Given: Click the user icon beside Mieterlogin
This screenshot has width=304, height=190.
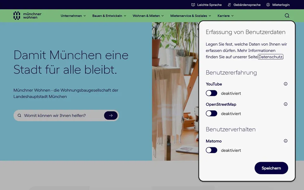Looking at the screenshot, I should pos(268,5).
